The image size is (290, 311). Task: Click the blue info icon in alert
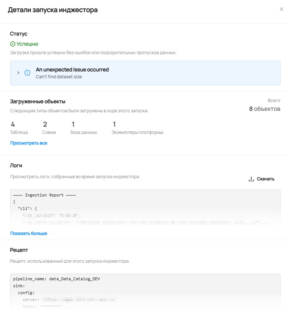pyautogui.click(x=27, y=73)
